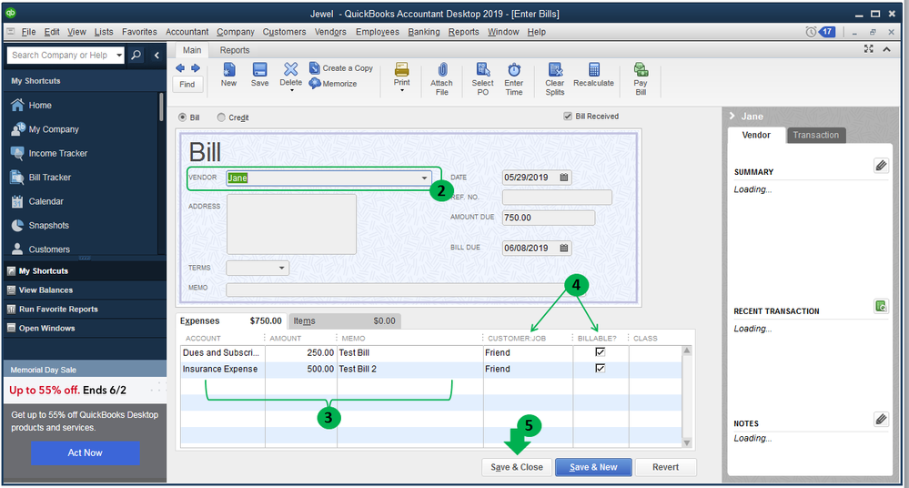Click into the Memo field
This screenshot has width=909, height=488.
click(406, 289)
